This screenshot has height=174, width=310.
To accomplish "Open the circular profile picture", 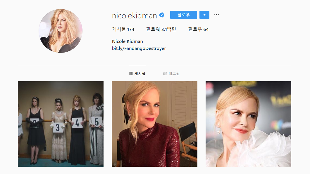I will (61, 31).
